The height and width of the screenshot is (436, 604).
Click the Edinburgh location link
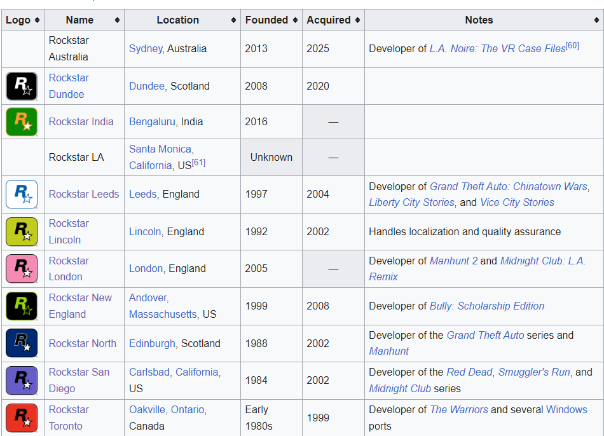click(x=152, y=343)
